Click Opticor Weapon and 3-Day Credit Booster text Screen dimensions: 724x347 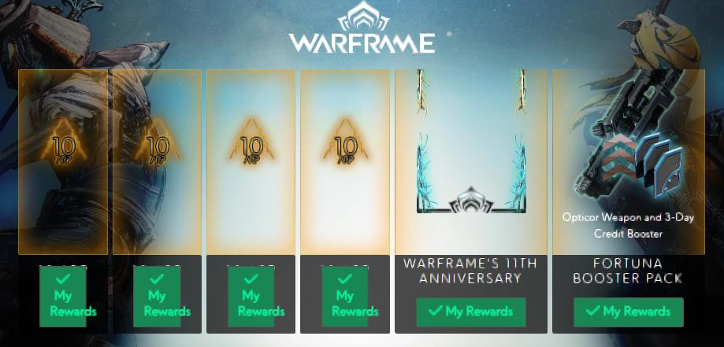click(629, 225)
